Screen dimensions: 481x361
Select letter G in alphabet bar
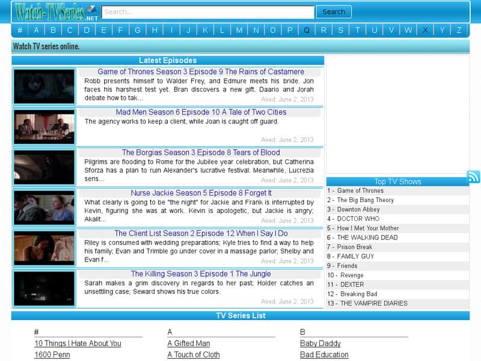(x=138, y=30)
